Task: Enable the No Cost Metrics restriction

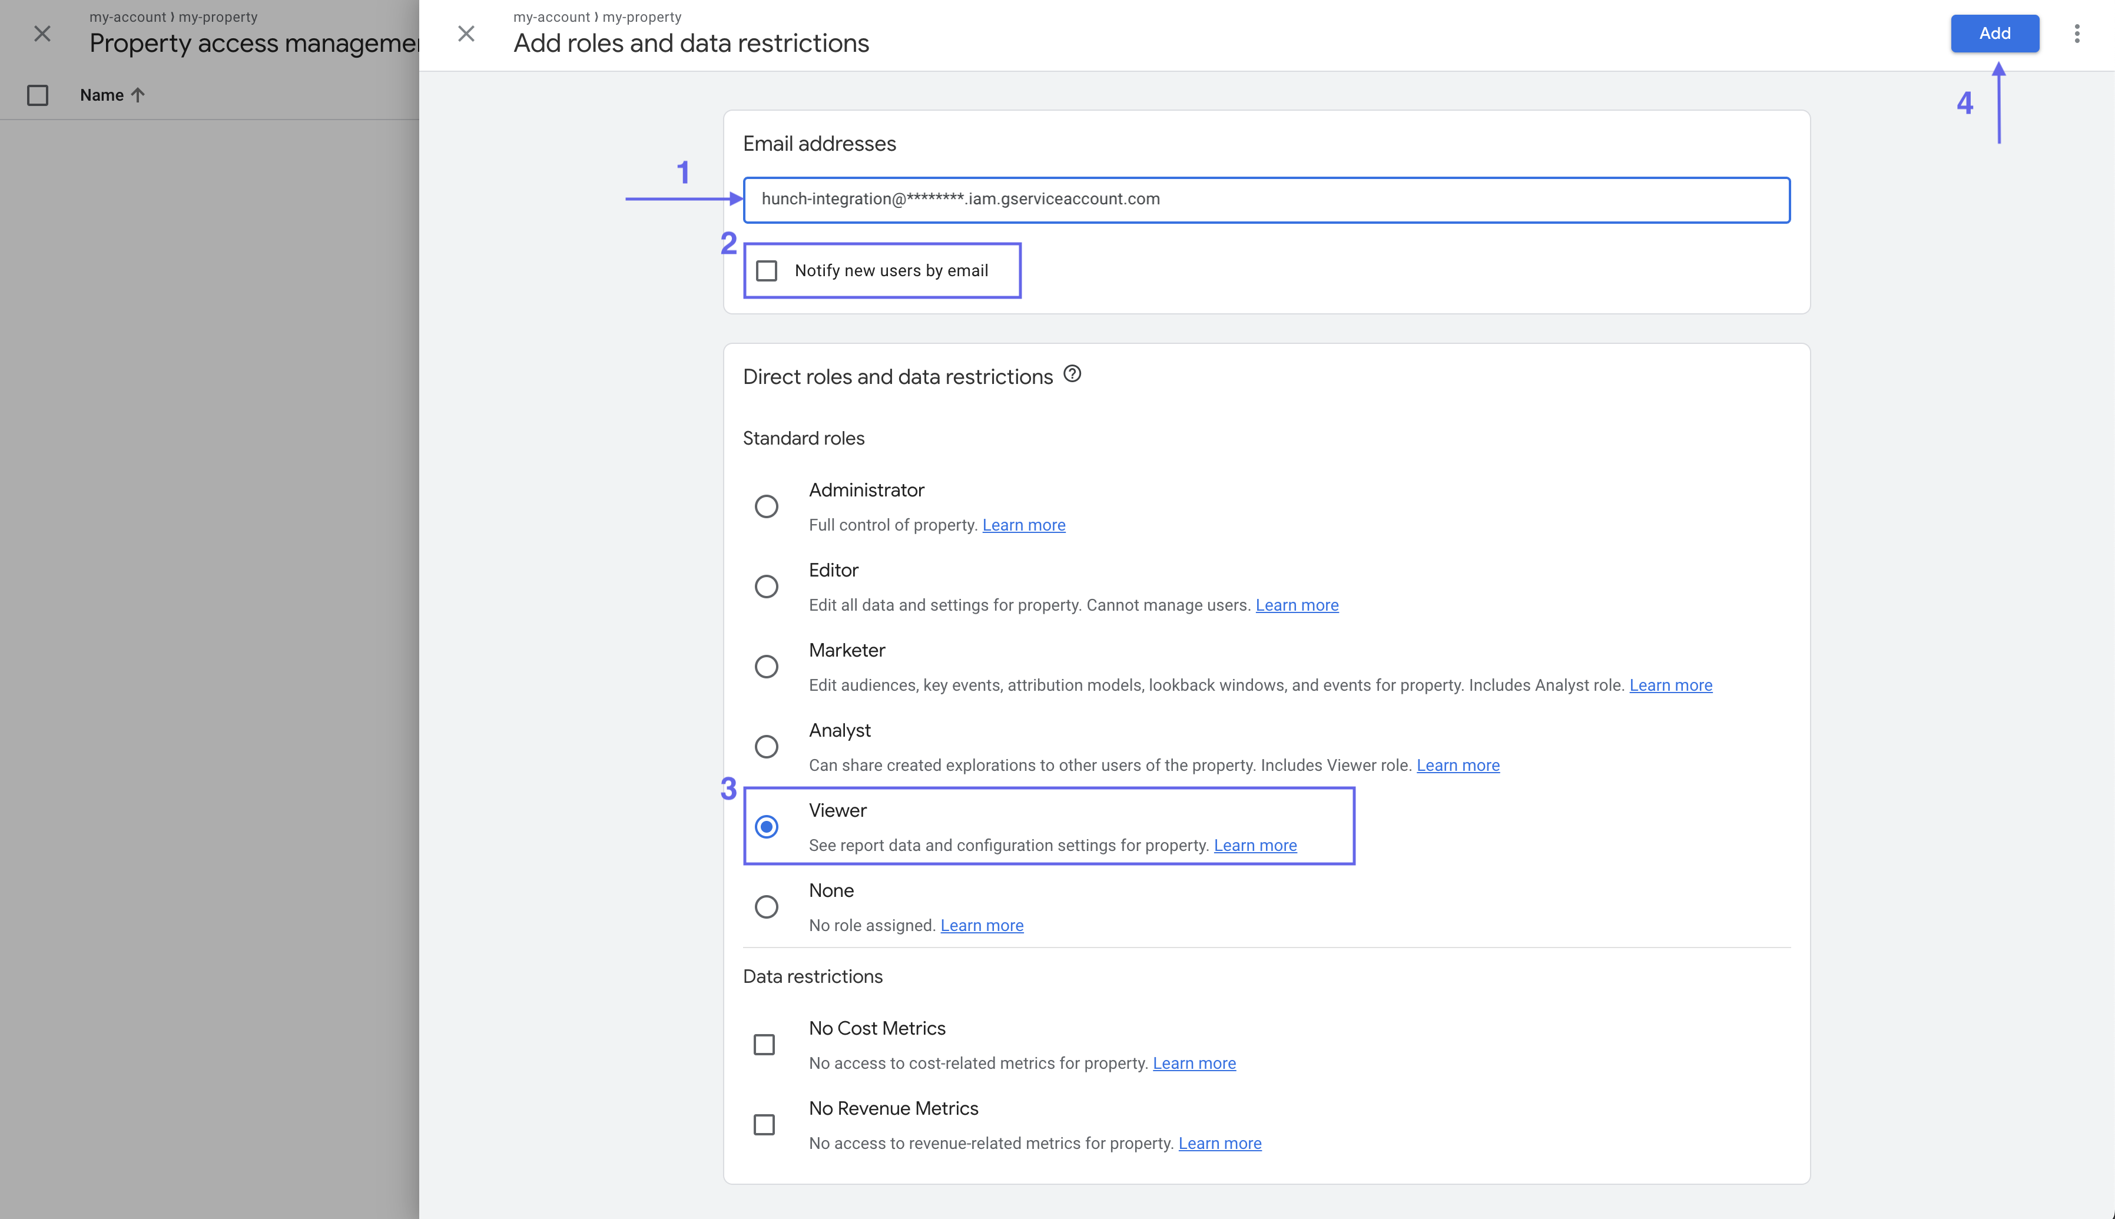Action: (764, 1044)
